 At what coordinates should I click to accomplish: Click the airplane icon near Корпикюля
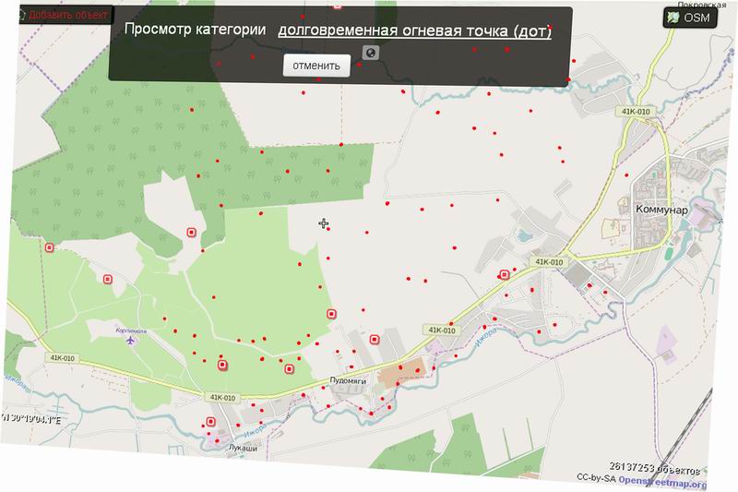[131, 342]
